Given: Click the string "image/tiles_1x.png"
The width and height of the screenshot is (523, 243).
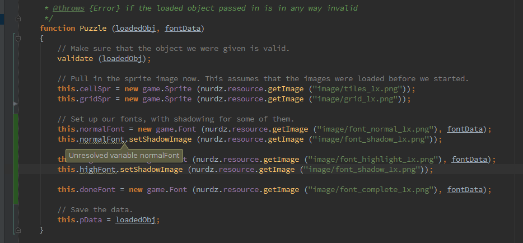Looking at the screenshot, I should [357, 89].
